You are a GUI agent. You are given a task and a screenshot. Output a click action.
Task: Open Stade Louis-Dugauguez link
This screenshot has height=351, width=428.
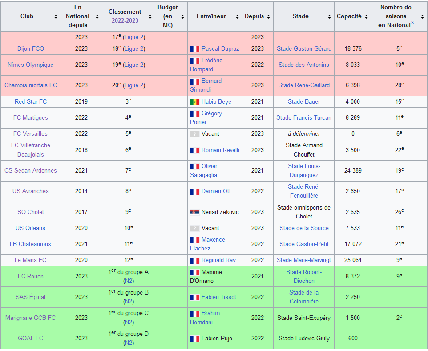(x=304, y=170)
